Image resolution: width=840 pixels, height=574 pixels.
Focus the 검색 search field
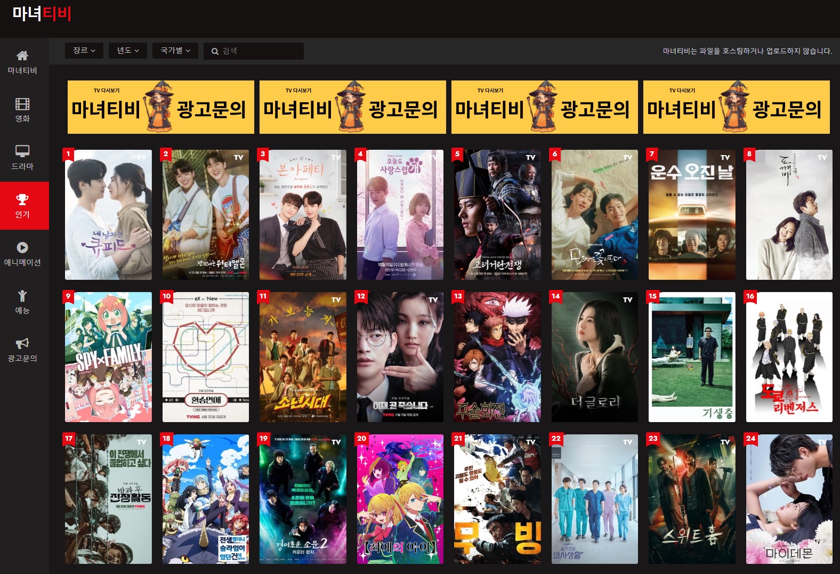click(x=254, y=51)
